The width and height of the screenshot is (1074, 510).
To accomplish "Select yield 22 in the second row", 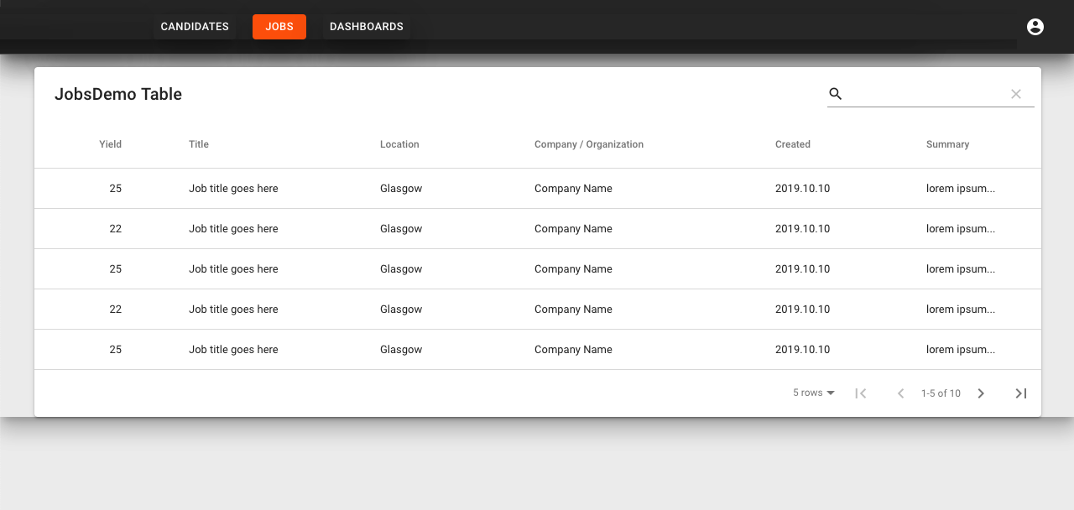I will click(116, 229).
